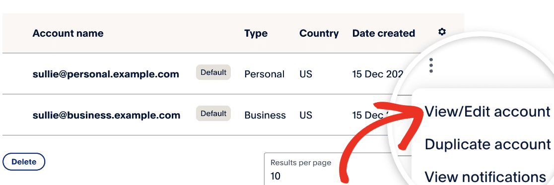Click the US country of business account
This screenshot has width=554, height=185.
point(306,115)
